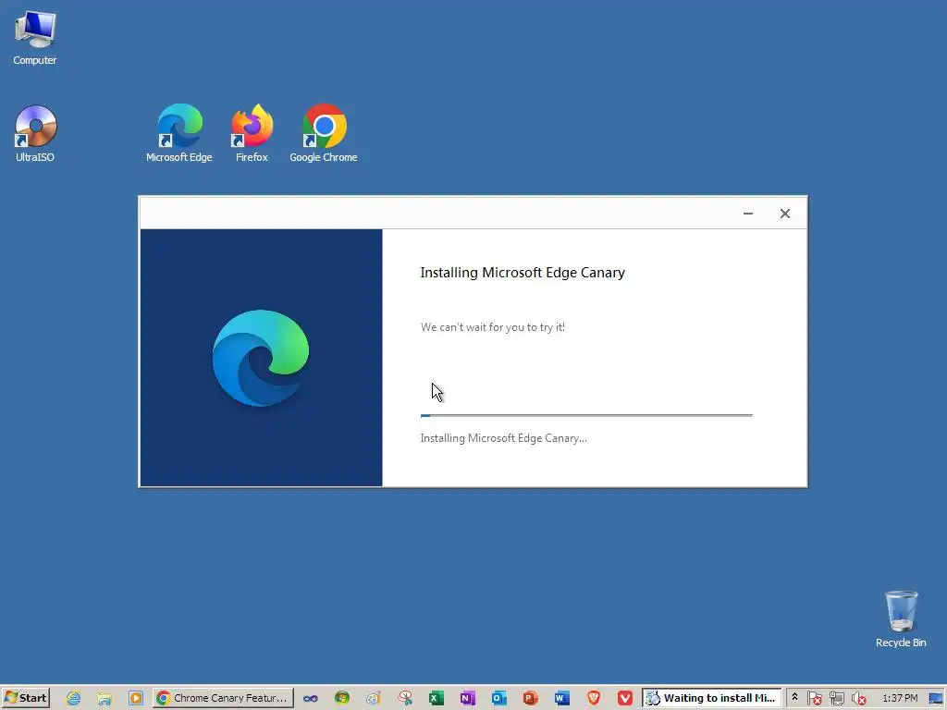Open the Snipping Tool from the taskbar

pyautogui.click(x=405, y=698)
